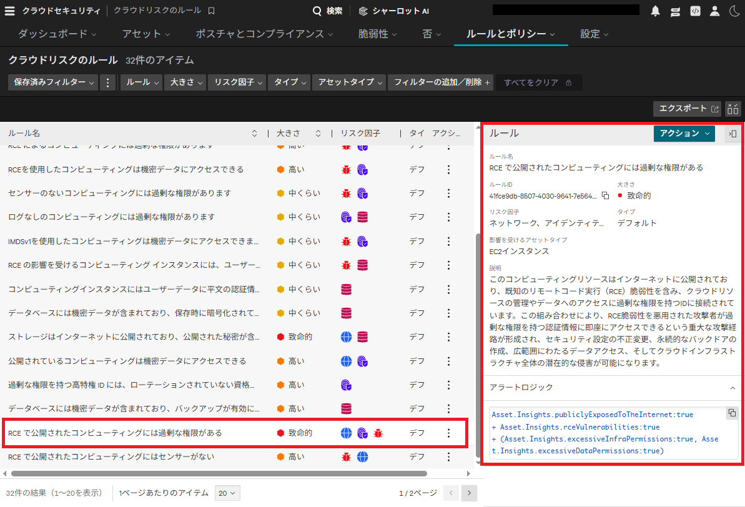745x507 pixels.
Task: Open the user account icon
Action: coord(714,11)
